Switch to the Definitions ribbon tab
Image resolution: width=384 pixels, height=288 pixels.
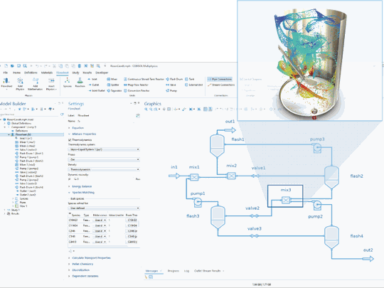[x=31, y=73]
